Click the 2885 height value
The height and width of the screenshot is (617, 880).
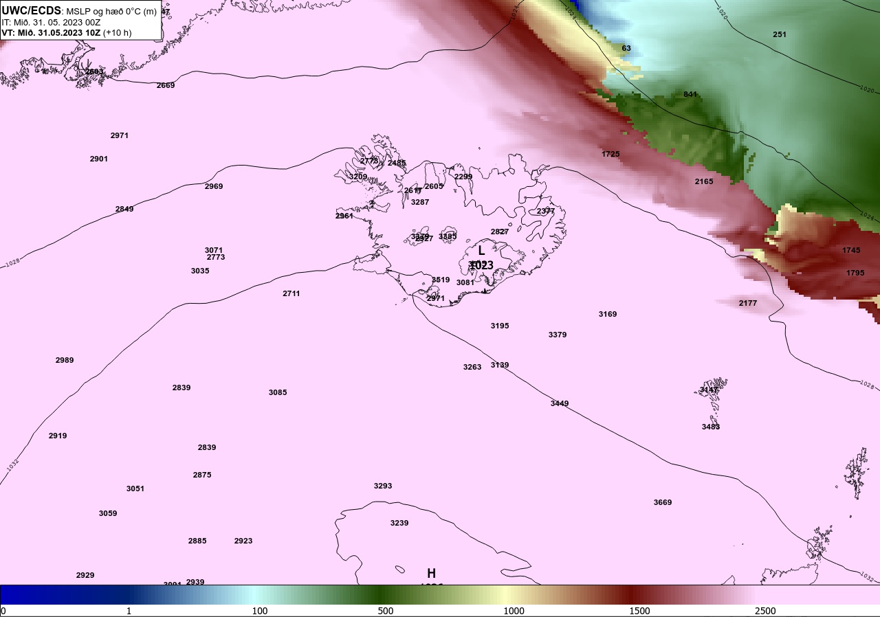click(197, 541)
